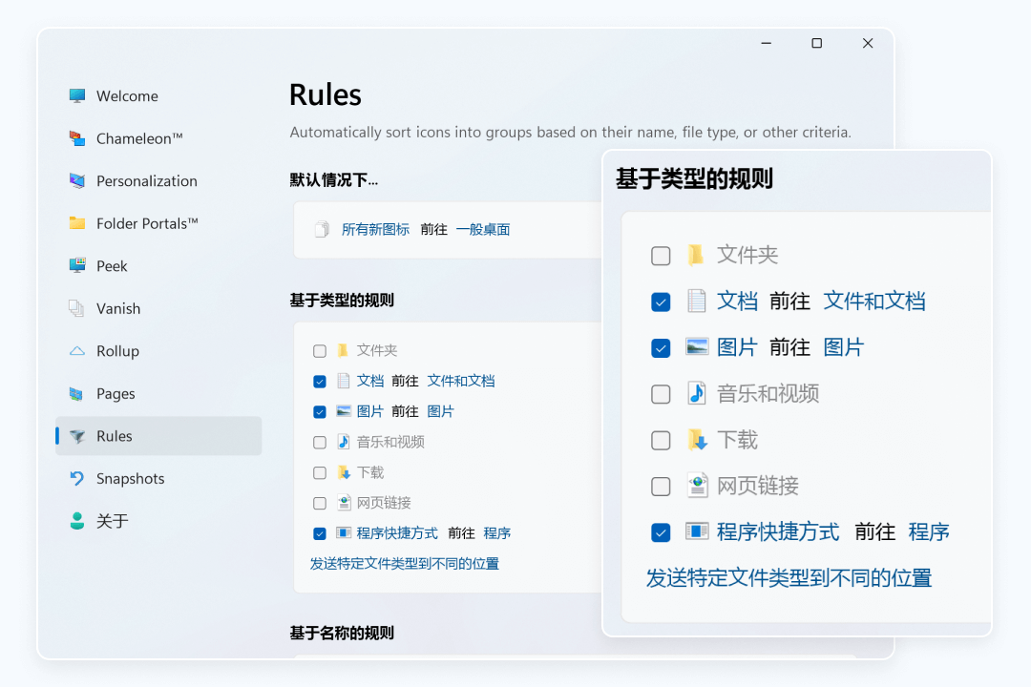Disable the 程序快捷方式 checkbox in zoomed panel

(661, 532)
